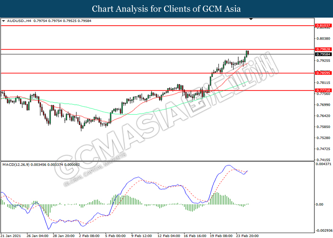The image size is (333, 238).
Task: Click the 19 Feb 08:00 time label
Action: coord(221,236)
